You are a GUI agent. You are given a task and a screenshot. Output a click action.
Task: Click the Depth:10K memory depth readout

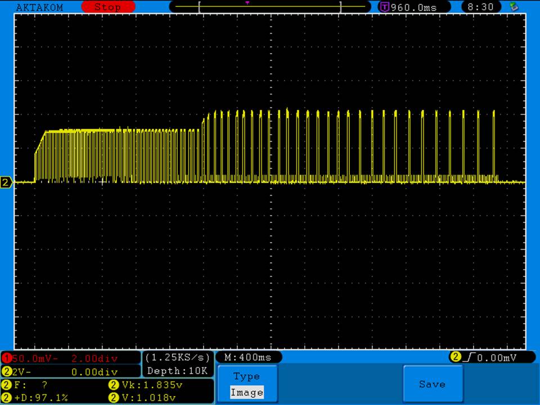177,371
